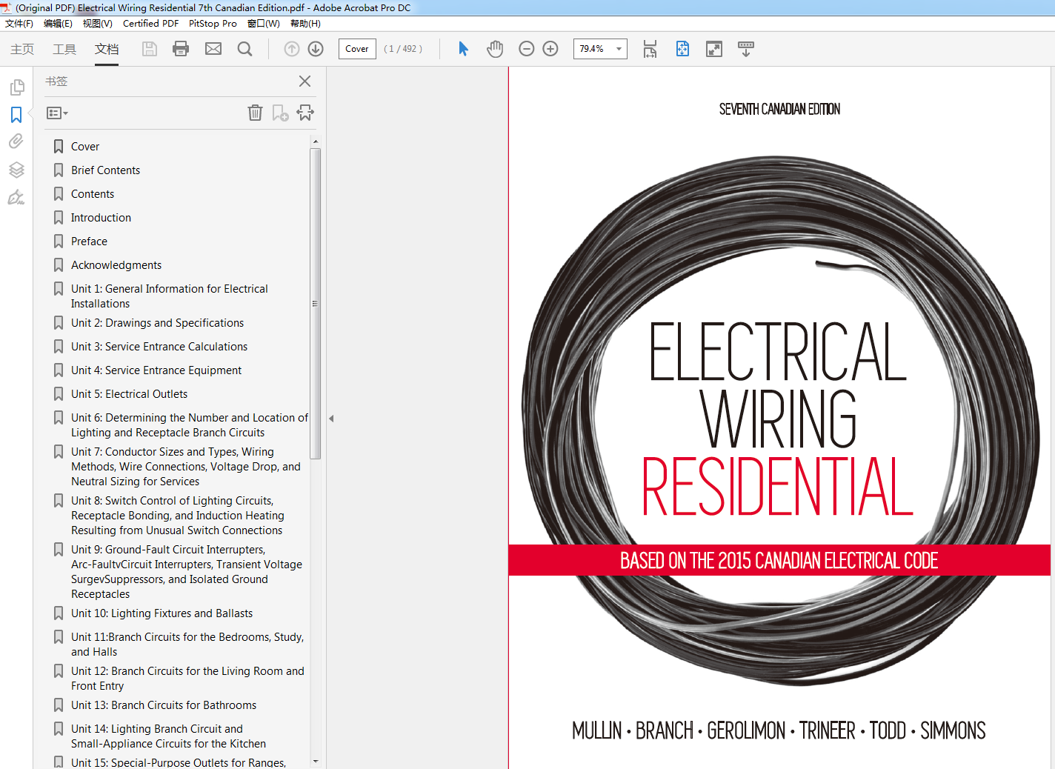Open the Search magnifier tool
This screenshot has width=1055, height=769.
click(x=244, y=49)
